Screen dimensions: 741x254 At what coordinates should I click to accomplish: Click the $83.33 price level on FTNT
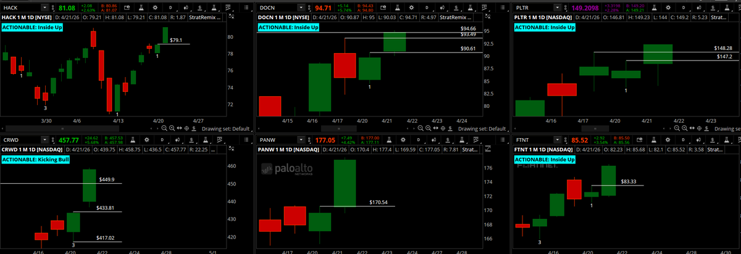[629, 181]
